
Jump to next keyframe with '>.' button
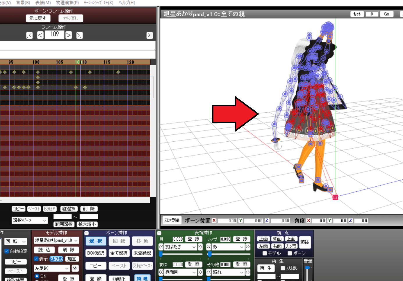coord(79,35)
